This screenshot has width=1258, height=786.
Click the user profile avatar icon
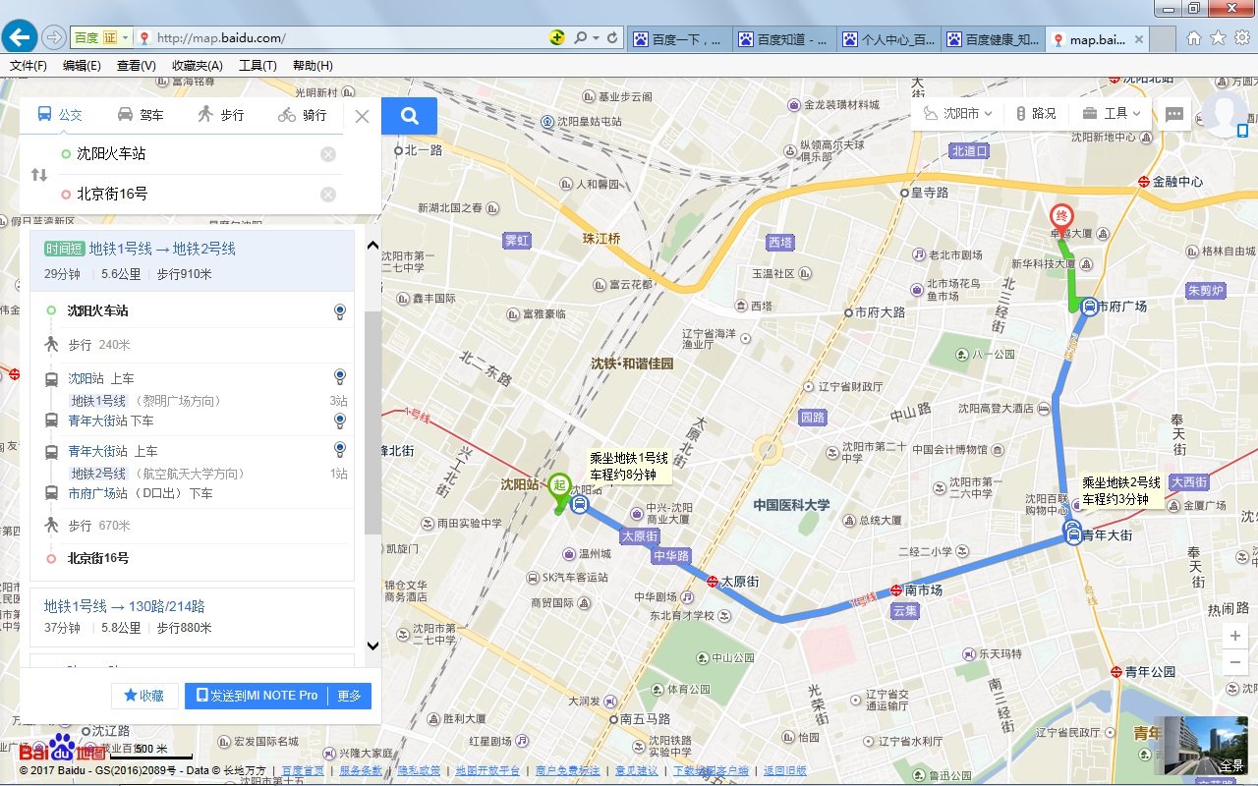click(x=1222, y=115)
